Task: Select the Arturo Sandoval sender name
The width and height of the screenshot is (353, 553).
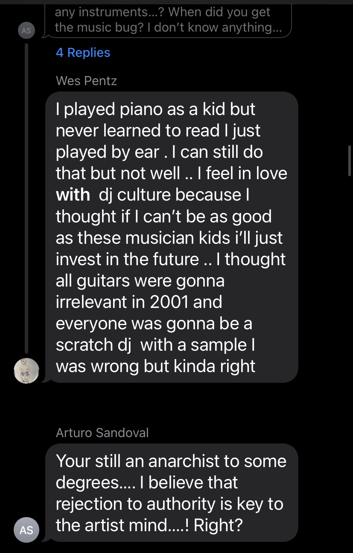Action: coord(102,432)
